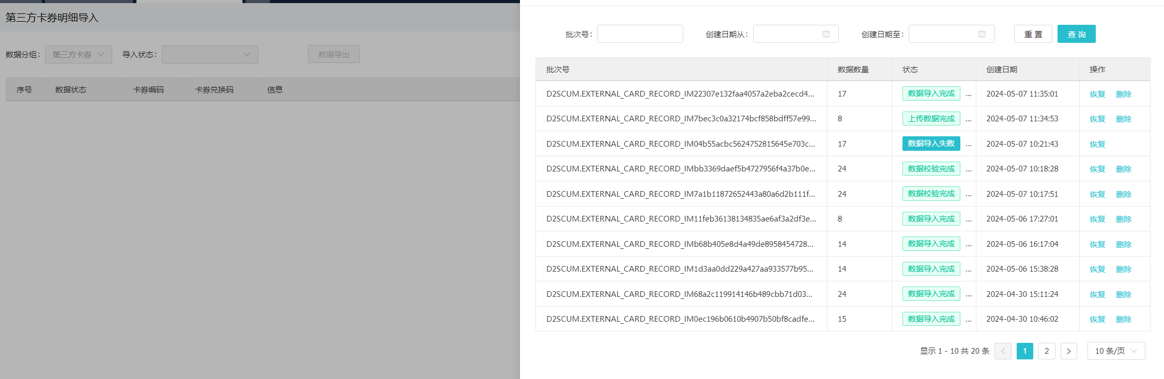Go to previous page arrow

pyautogui.click(x=1003, y=351)
